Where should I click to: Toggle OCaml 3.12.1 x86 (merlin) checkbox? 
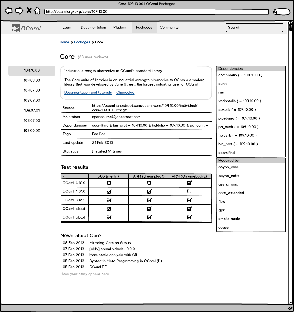pos(109,200)
